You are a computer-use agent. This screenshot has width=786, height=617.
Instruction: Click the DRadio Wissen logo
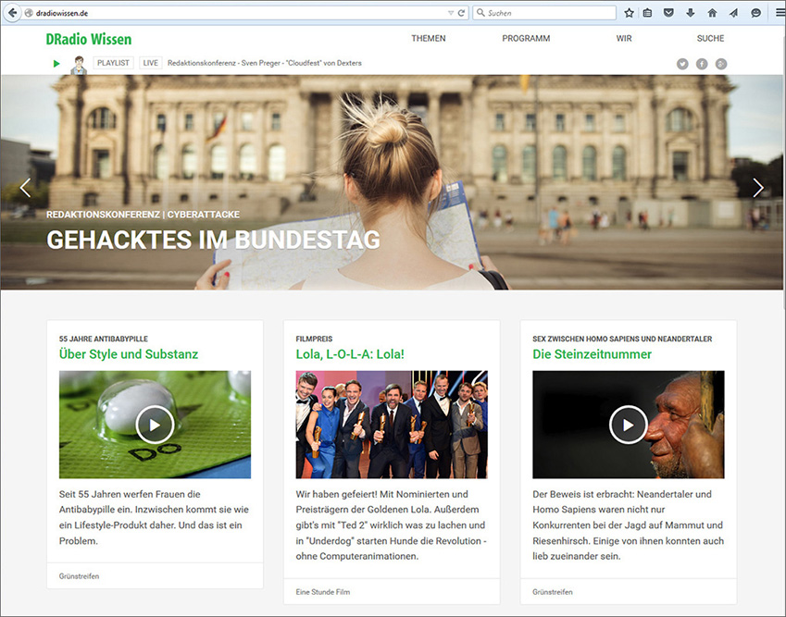(89, 39)
